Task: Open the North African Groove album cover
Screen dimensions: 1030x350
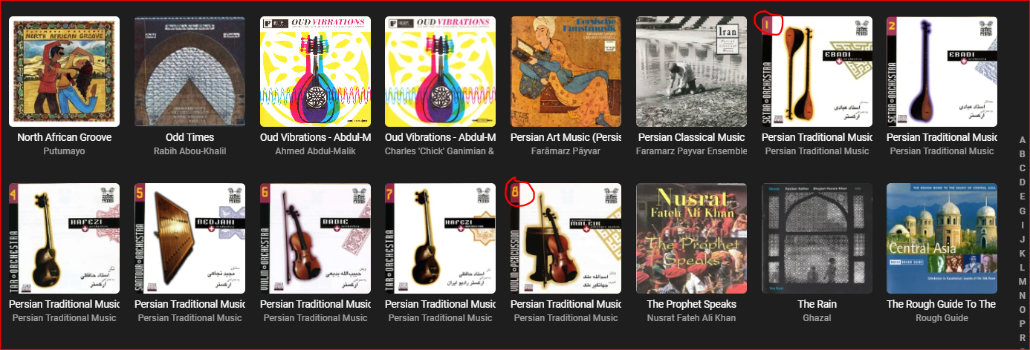Action: tap(64, 72)
